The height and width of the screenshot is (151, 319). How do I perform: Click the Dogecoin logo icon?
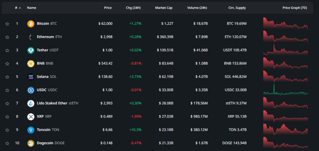point(31,143)
